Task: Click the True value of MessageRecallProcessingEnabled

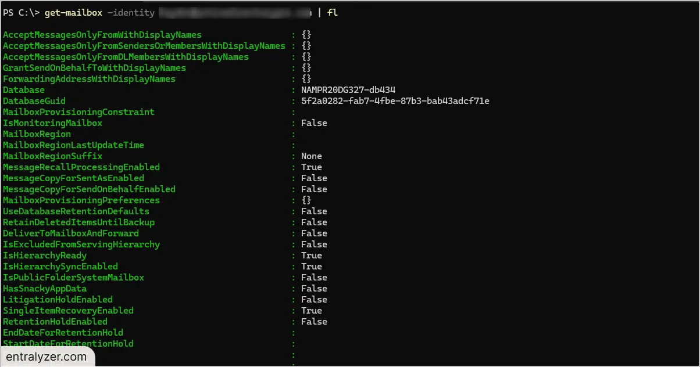Action: pyautogui.click(x=312, y=167)
